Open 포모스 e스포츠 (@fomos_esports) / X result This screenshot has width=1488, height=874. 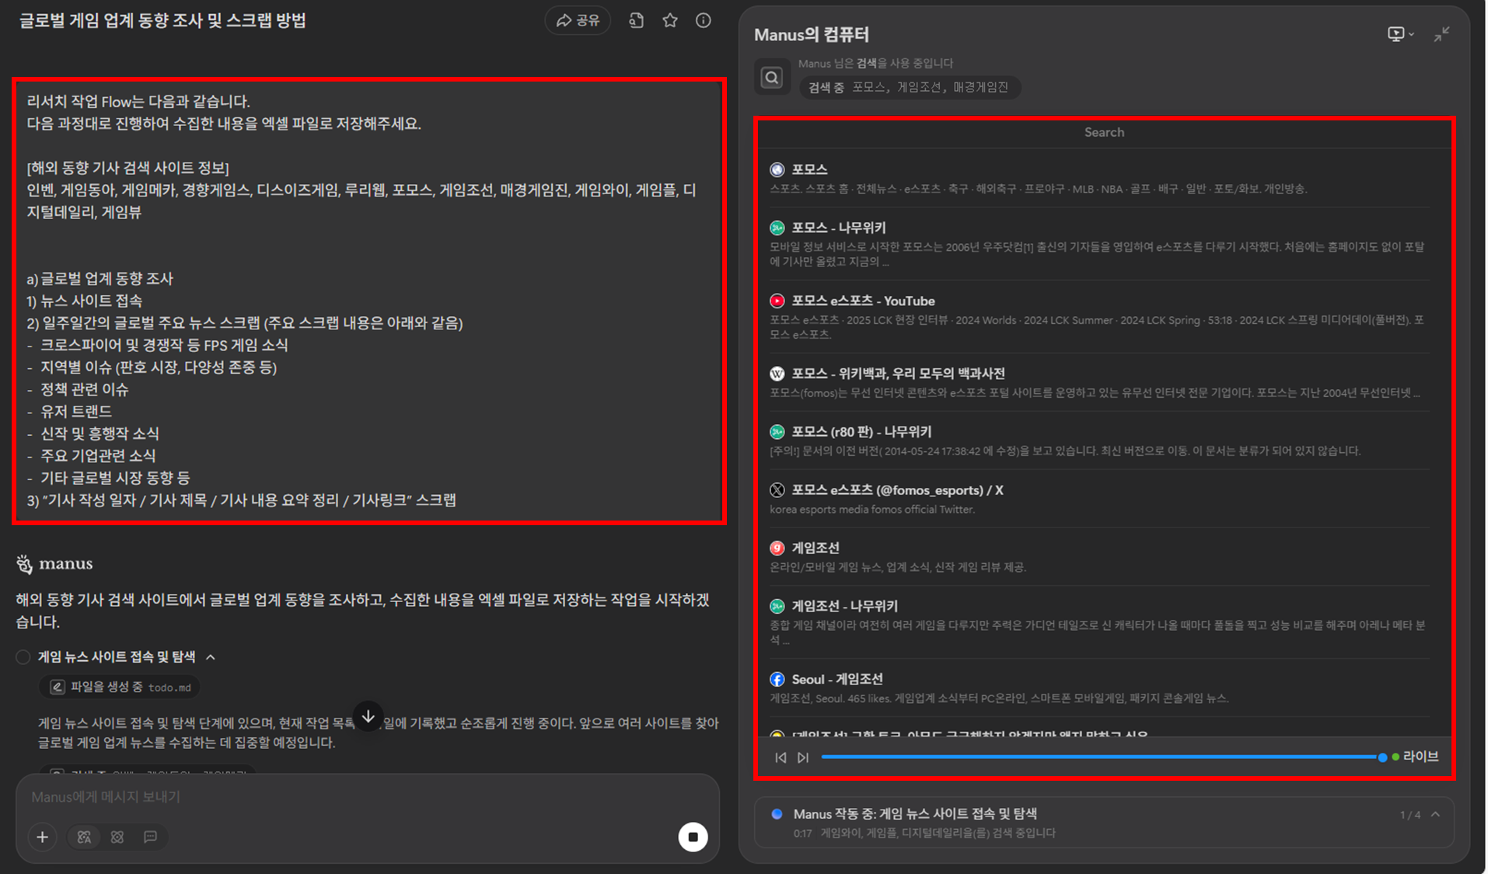pos(897,490)
